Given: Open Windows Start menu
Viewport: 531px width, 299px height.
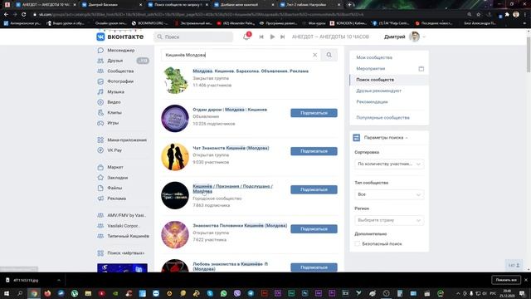Looking at the screenshot, I should pyautogui.click(x=7, y=293).
